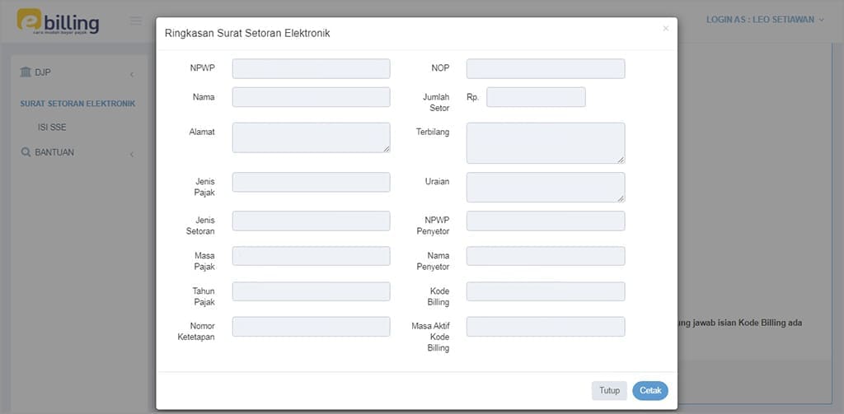This screenshot has width=844, height=414.
Task: Focus the NOP input field
Action: (545, 68)
